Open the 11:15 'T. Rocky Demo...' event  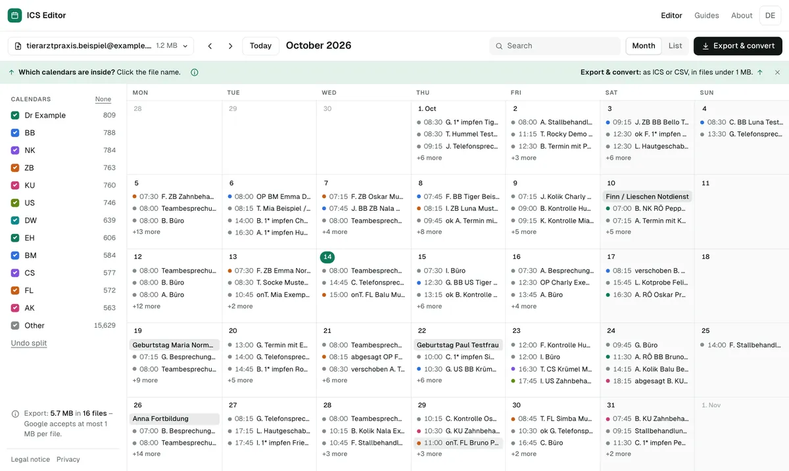pos(553,134)
